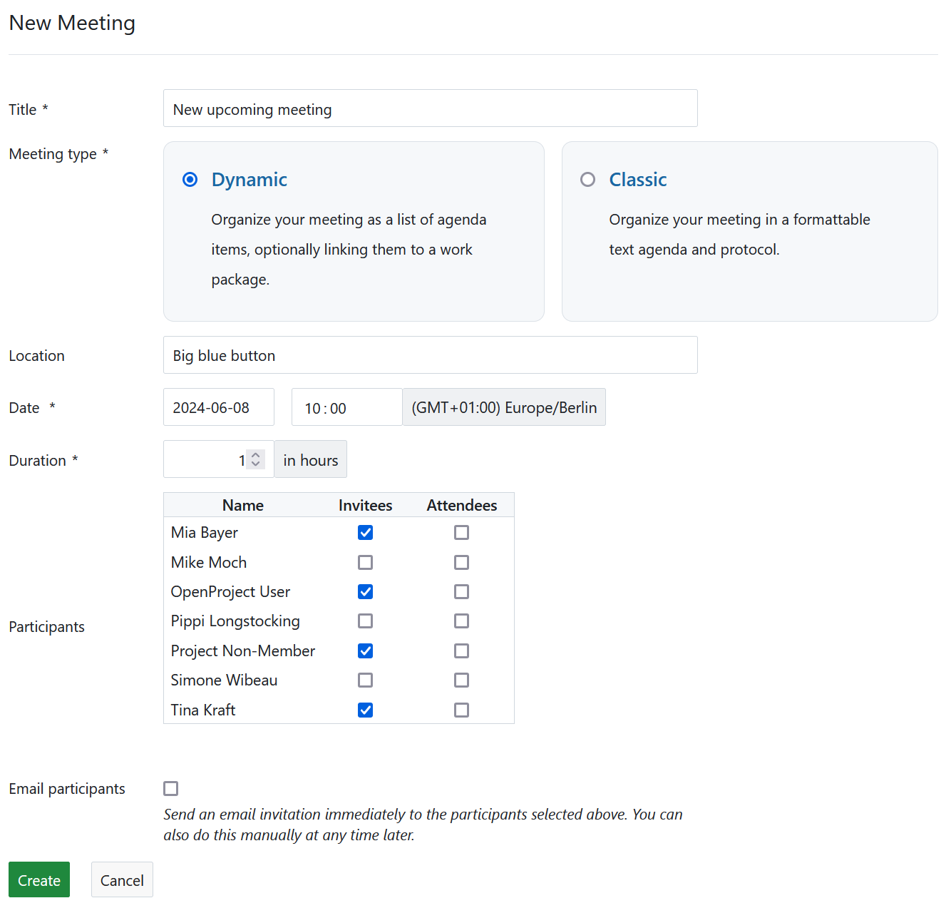
Task: Click the green Create button
Action: tap(39, 880)
